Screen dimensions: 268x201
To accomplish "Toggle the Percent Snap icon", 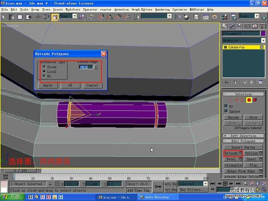I will (x=118, y=17).
